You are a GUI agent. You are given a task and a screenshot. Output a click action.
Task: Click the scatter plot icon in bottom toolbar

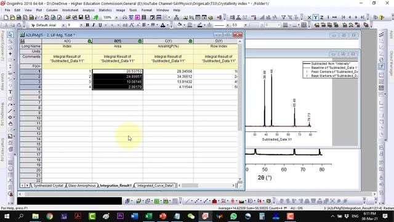pos(197,201)
